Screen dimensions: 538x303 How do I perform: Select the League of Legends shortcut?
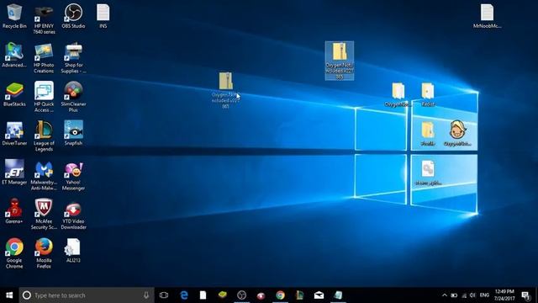coord(44,136)
